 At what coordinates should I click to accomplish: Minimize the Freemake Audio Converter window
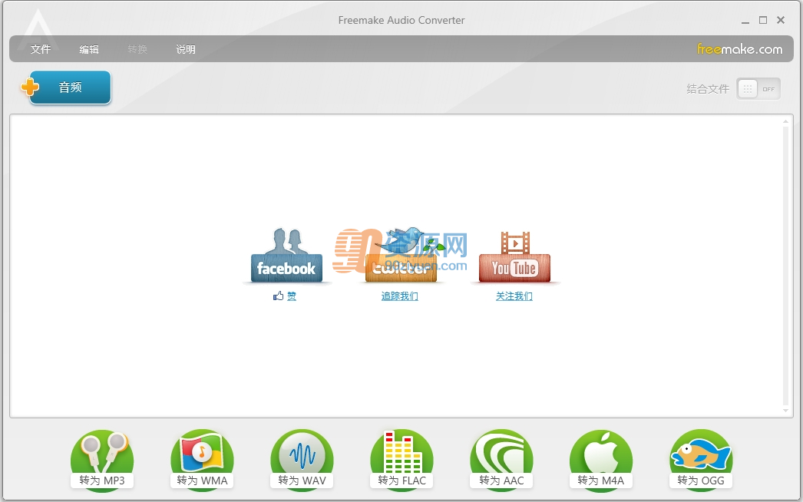[x=745, y=21]
